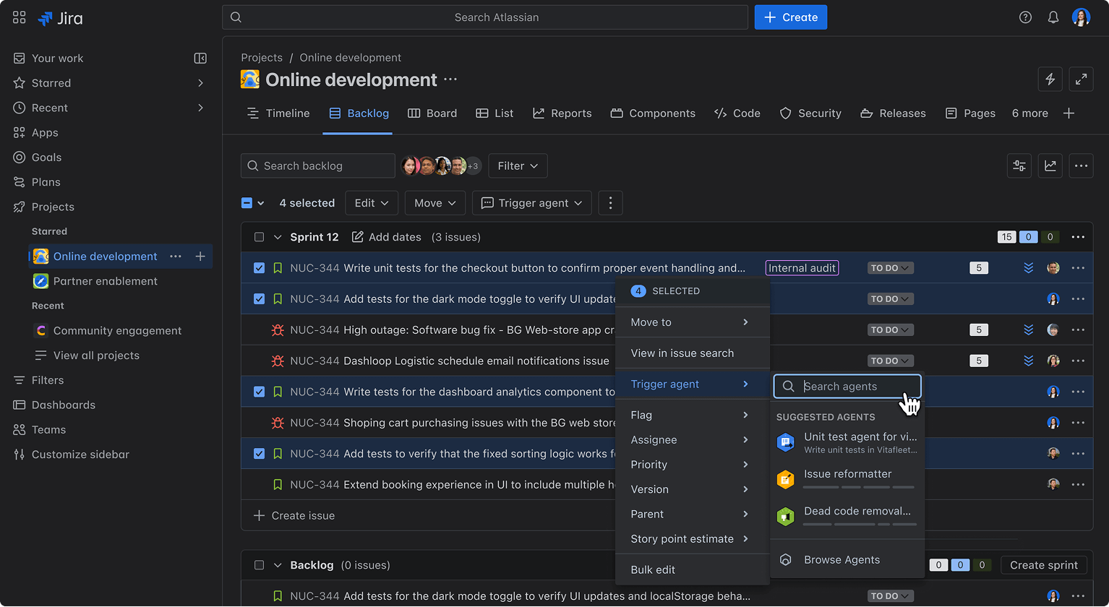Screen dimensions: 1109x607
Task: Click the +3 additional members avatar
Action: [473, 166]
